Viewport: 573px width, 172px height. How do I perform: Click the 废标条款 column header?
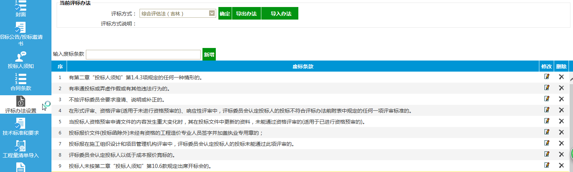[303, 66]
